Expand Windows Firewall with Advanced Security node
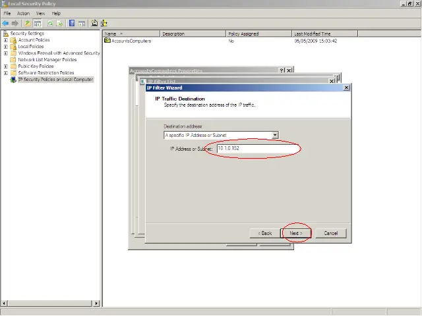Viewport: 422px width, 316px height. coord(6,53)
